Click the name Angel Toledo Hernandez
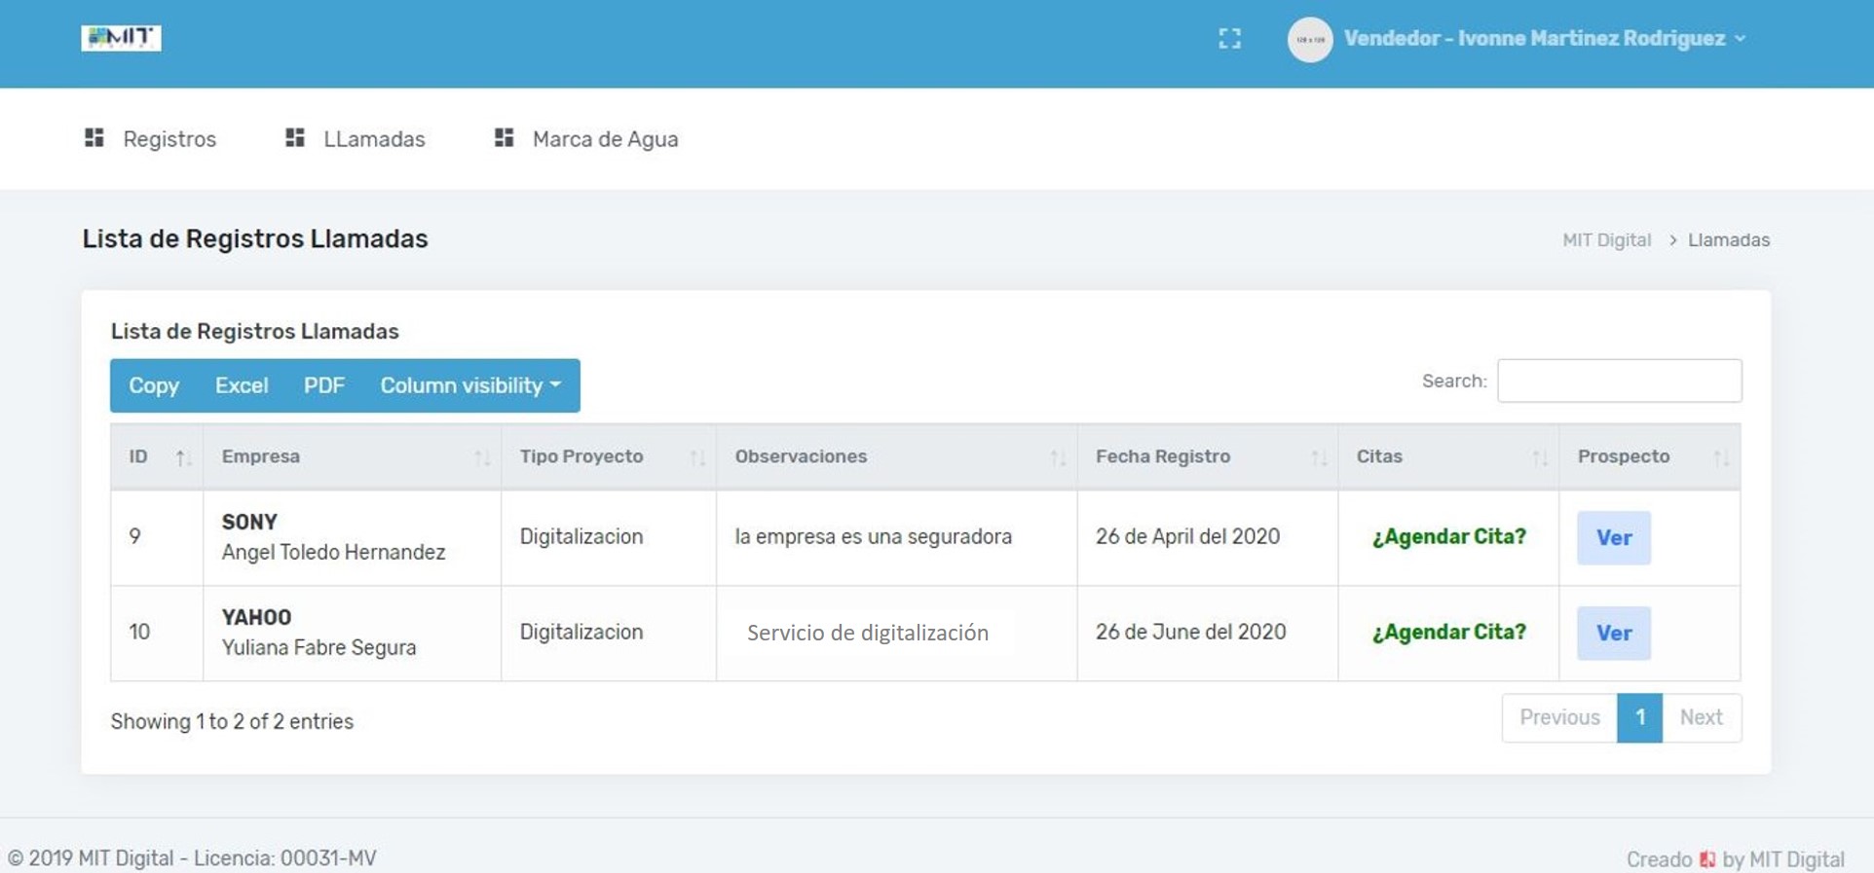Screen dimensions: 1874x873 (x=333, y=552)
